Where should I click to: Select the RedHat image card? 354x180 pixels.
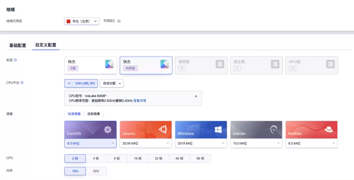coord(311,130)
